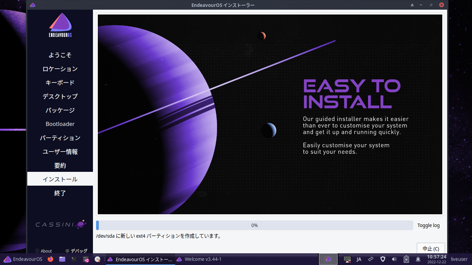Toggle the デバッグ debug option
Viewport: 472px width, 265px height.
coord(76,251)
